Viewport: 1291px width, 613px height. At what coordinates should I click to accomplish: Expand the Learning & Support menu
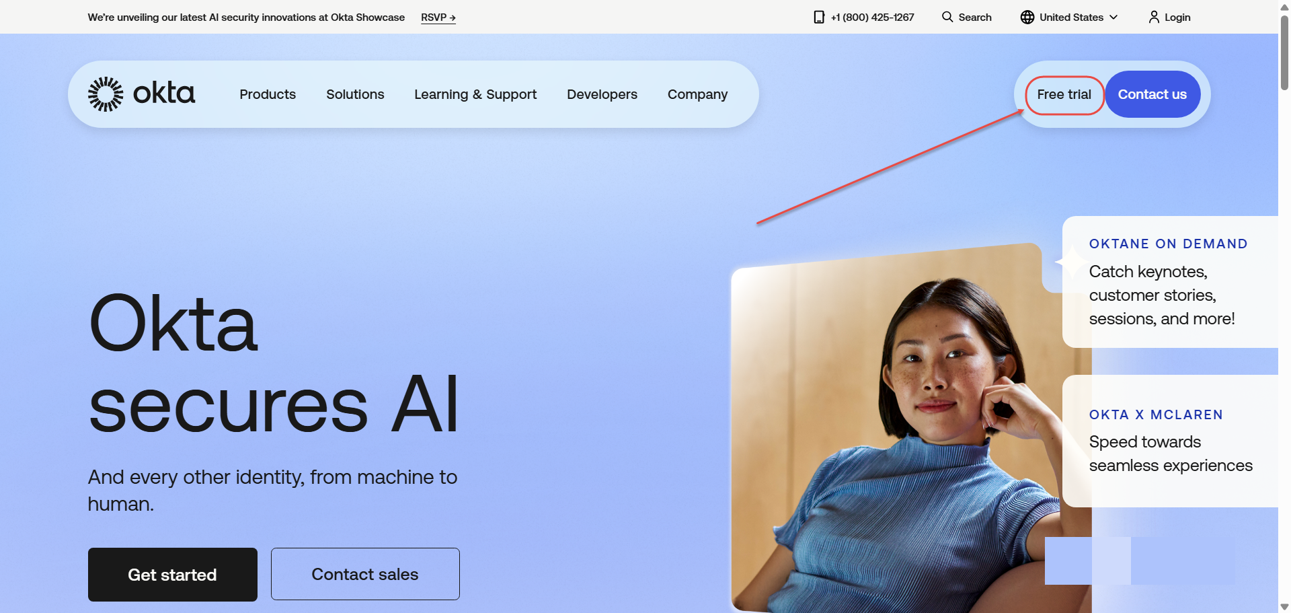[x=475, y=94]
